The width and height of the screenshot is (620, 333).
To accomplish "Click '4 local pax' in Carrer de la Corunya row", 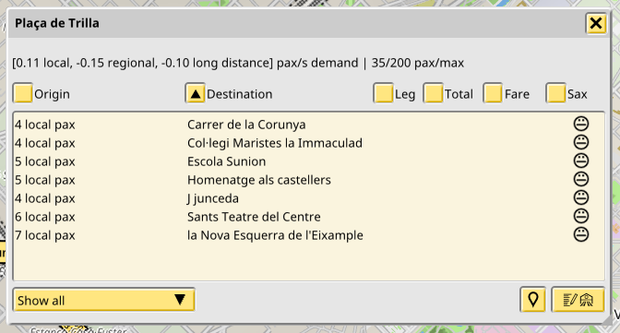I will click(x=45, y=125).
